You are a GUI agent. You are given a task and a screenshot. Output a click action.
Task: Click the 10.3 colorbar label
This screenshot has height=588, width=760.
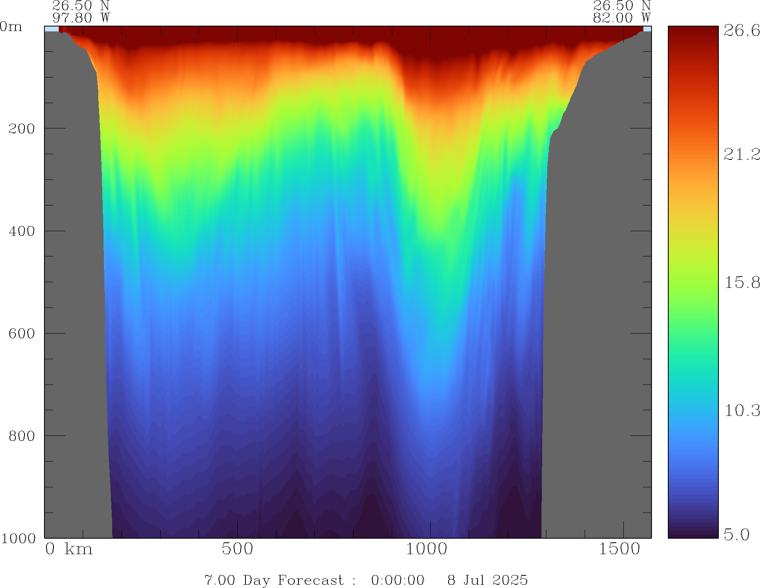pos(742,410)
